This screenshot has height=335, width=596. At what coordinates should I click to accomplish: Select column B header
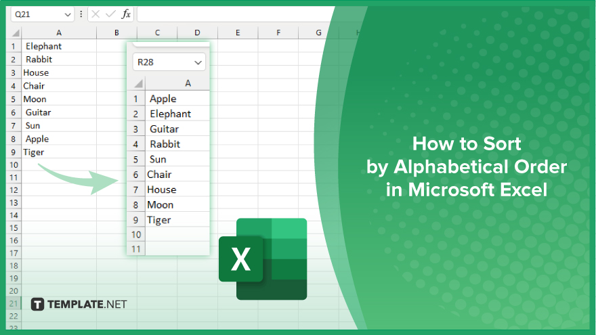pos(116,32)
